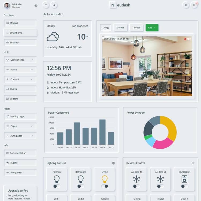Click the Humidity: 90% weather text
Screen dimensions: 201x201
click(55, 47)
